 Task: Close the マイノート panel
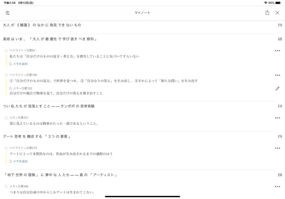[277, 13]
